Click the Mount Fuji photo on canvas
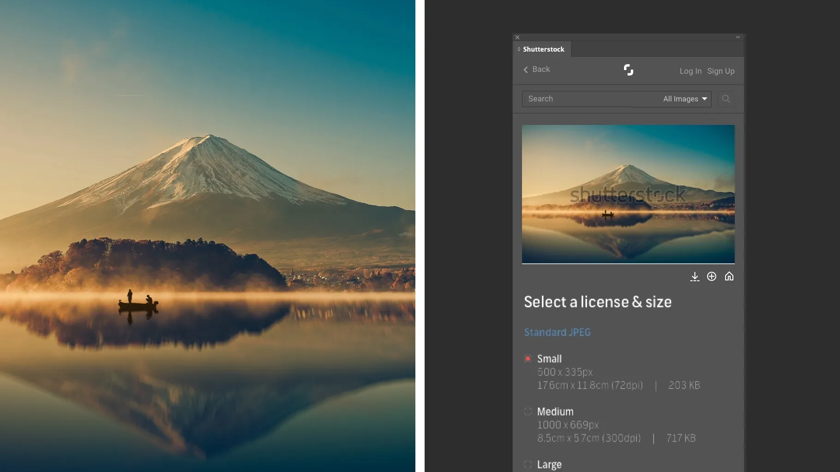Screen dimensions: 840x472 (208, 236)
